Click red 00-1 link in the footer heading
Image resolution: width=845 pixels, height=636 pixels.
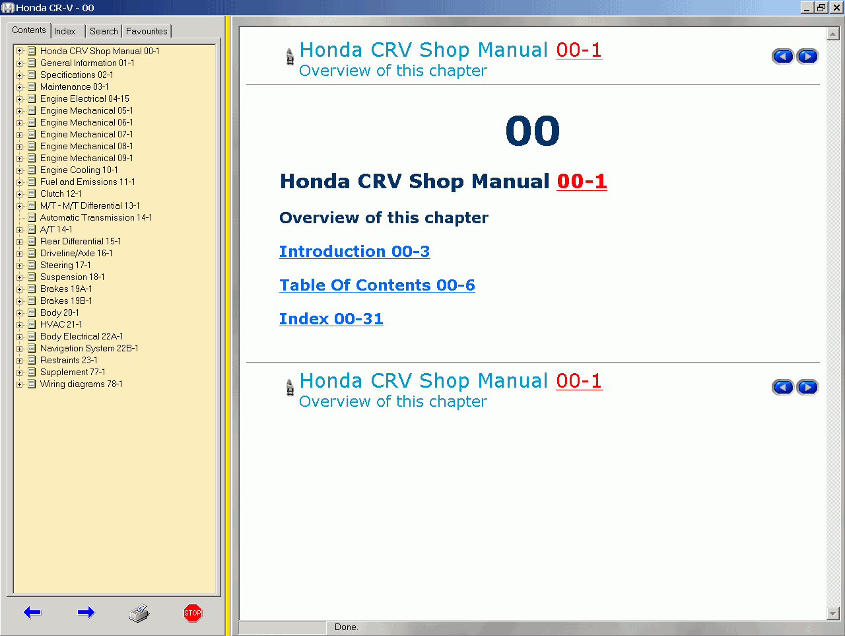click(x=579, y=381)
